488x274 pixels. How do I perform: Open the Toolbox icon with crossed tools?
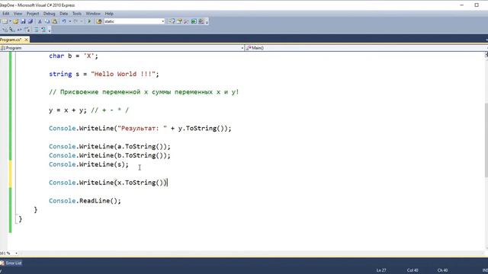tap(186, 21)
